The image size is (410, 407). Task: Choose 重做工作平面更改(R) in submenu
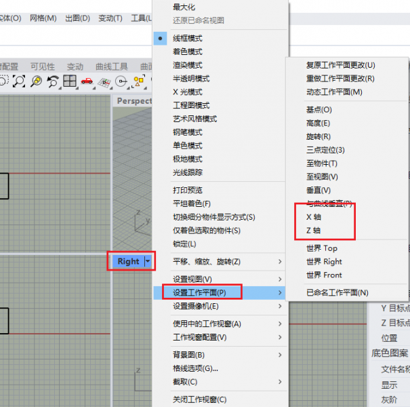[x=340, y=79]
